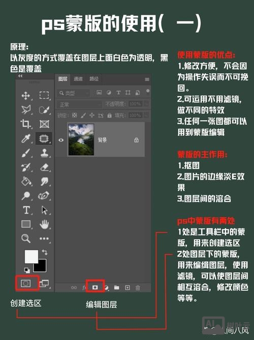Collapse the toolbar with double chevron
Image resolution: width=254 pixels, height=340 pixels.
click(x=20, y=76)
